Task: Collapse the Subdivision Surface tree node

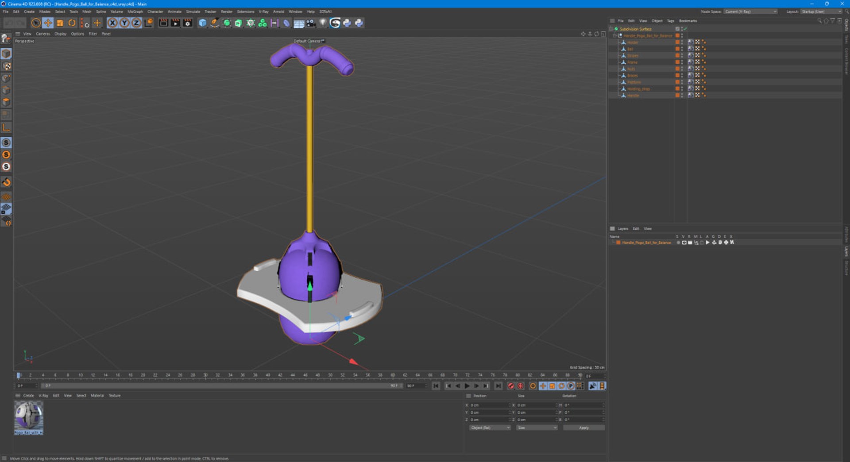Action: 611,29
